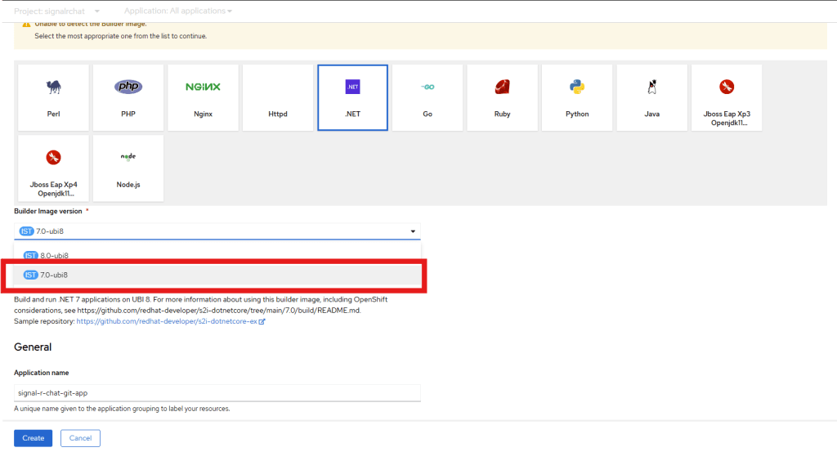The width and height of the screenshot is (837, 452).
Task: Open the Project: signalrchat dropdown
Action: (56, 11)
